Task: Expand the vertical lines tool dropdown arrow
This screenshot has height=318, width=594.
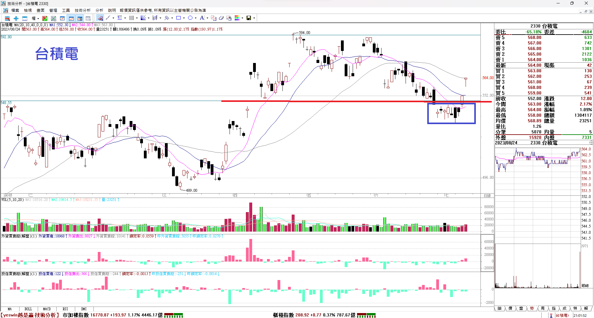Action: (x=137, y=18)
